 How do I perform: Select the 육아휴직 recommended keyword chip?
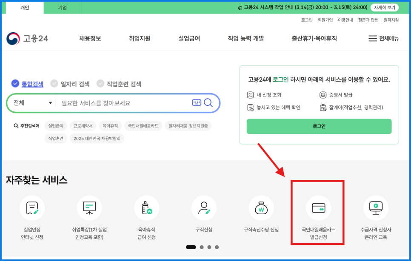110,126
